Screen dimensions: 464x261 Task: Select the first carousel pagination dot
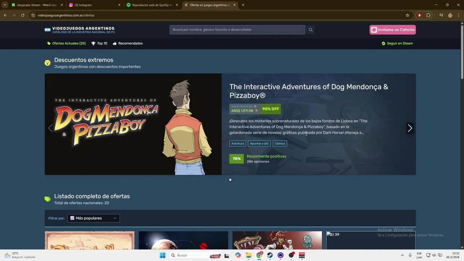click(x=230, y=180)
